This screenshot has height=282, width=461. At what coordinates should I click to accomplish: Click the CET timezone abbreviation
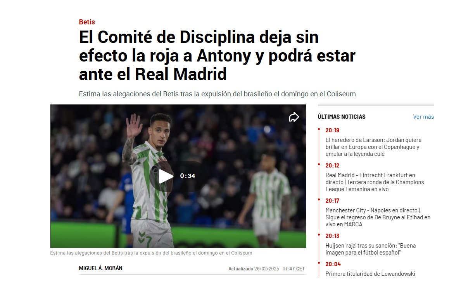click(x=300, y=269)
